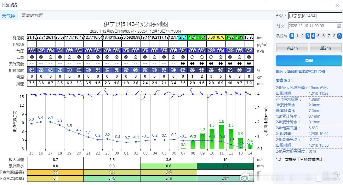Click the -0.7 cell in 正点气温(最低) row
The image size is (343, 185).
[x=112, y=178]
